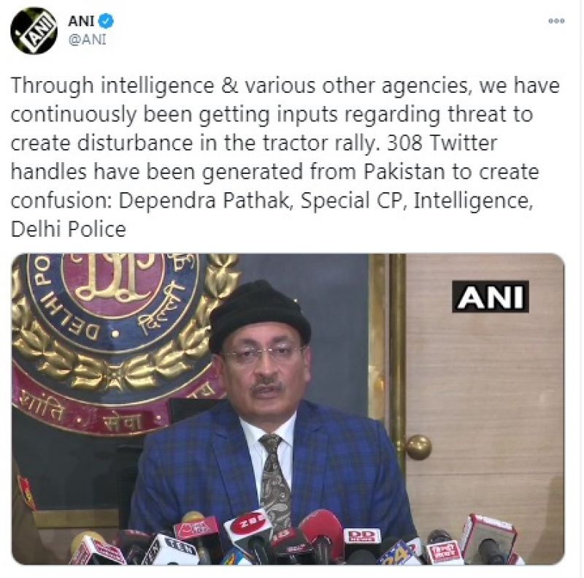The width and height of the screenshot is (584, 578).
Task: Click the ANI watermark in the photo
Action: click(x=491, y=297)
